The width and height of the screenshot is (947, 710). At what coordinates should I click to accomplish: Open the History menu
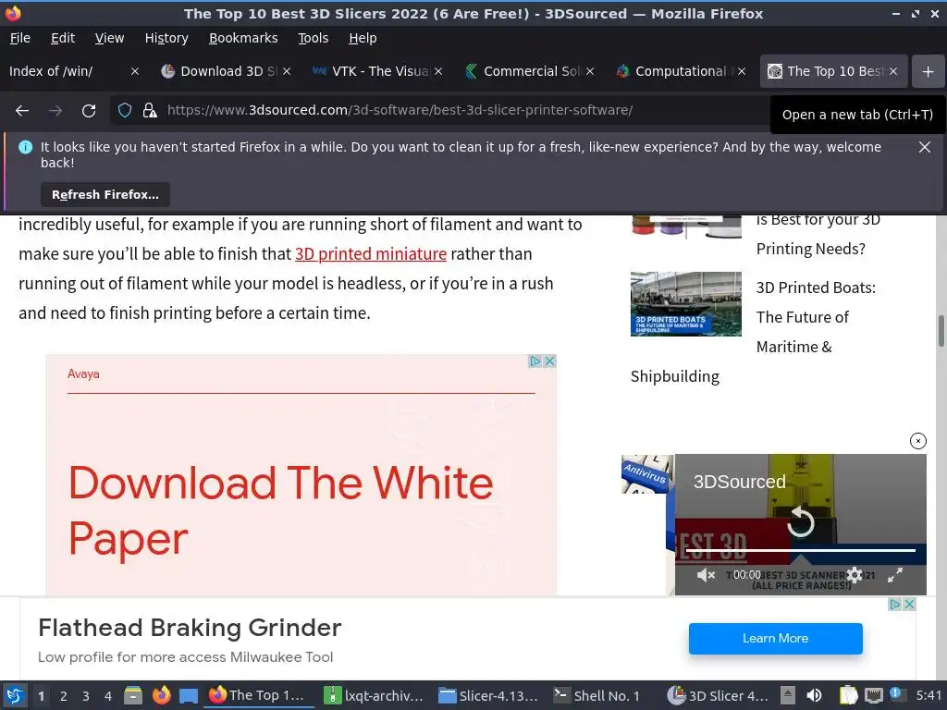point(166,38)
